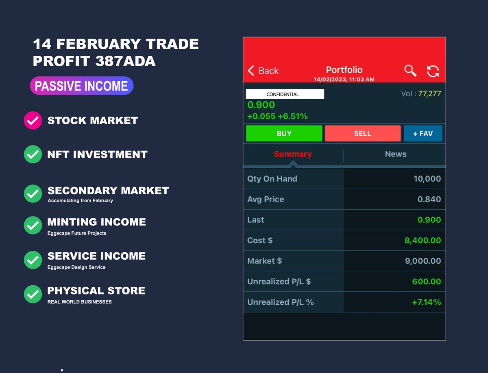Click the NFT Investment checkmark icon
Viewport: 488px width, 373px height.
(x=33, y=154)
